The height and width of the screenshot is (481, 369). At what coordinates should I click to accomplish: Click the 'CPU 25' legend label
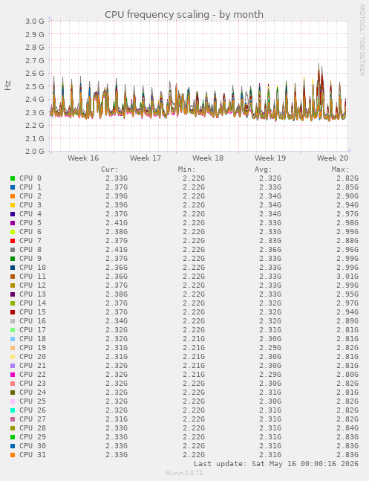(33, 401)
